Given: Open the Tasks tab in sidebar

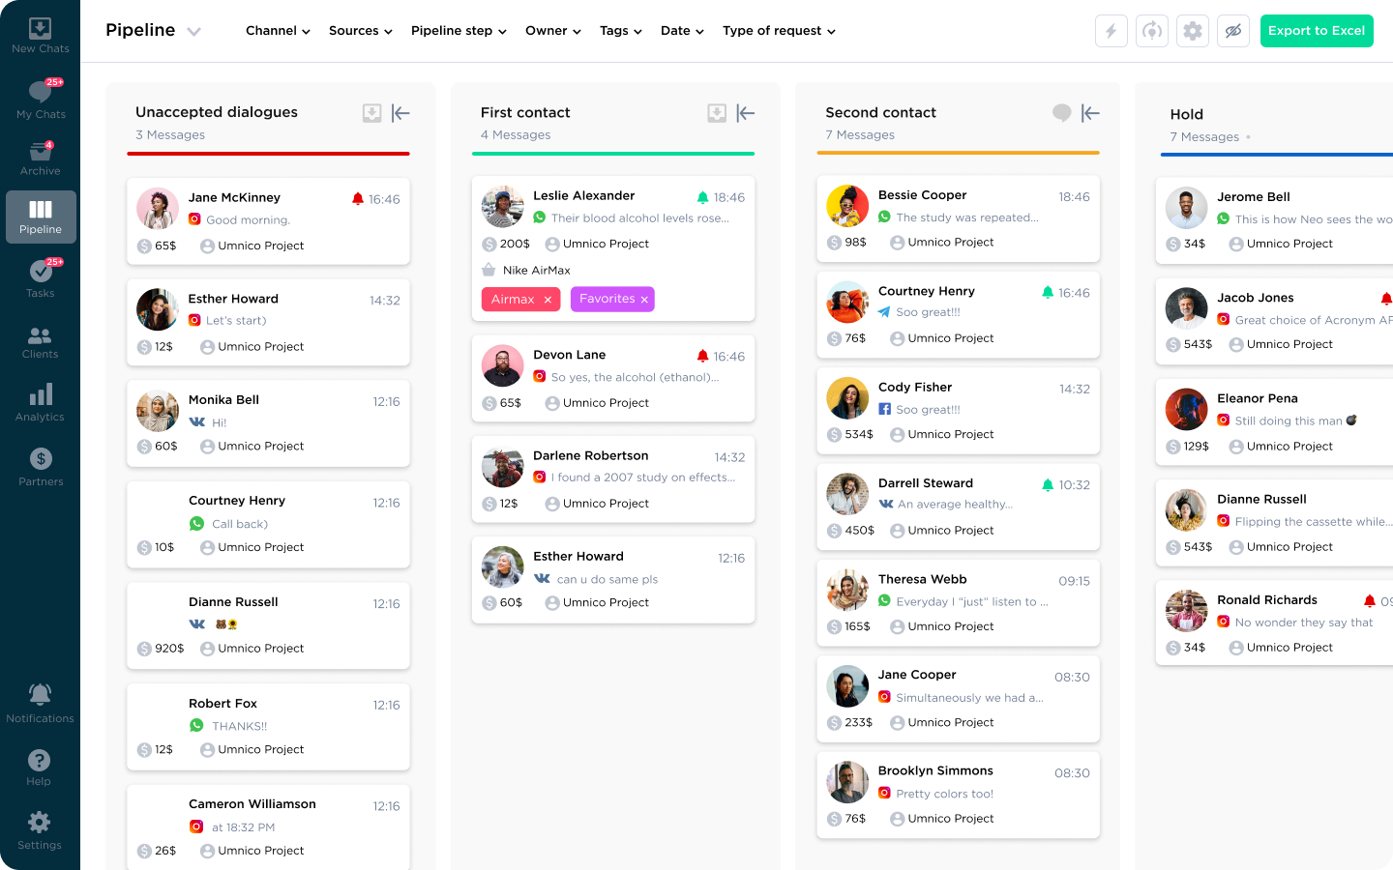Looking at the screenshot, I should (x=41, y=278).
